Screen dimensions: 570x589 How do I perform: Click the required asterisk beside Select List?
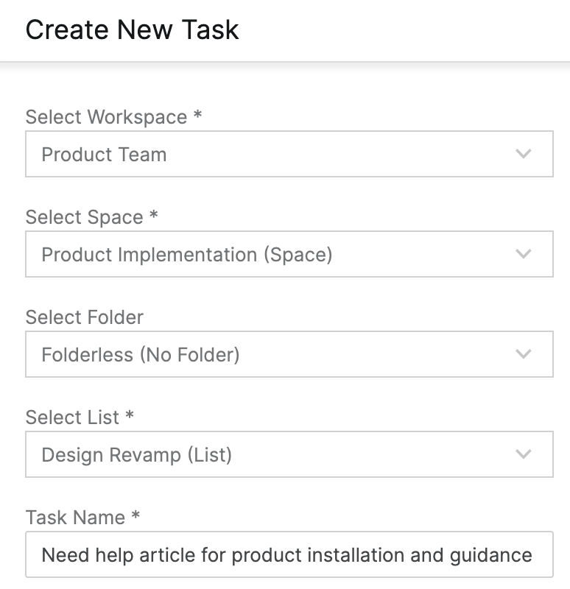130,416
